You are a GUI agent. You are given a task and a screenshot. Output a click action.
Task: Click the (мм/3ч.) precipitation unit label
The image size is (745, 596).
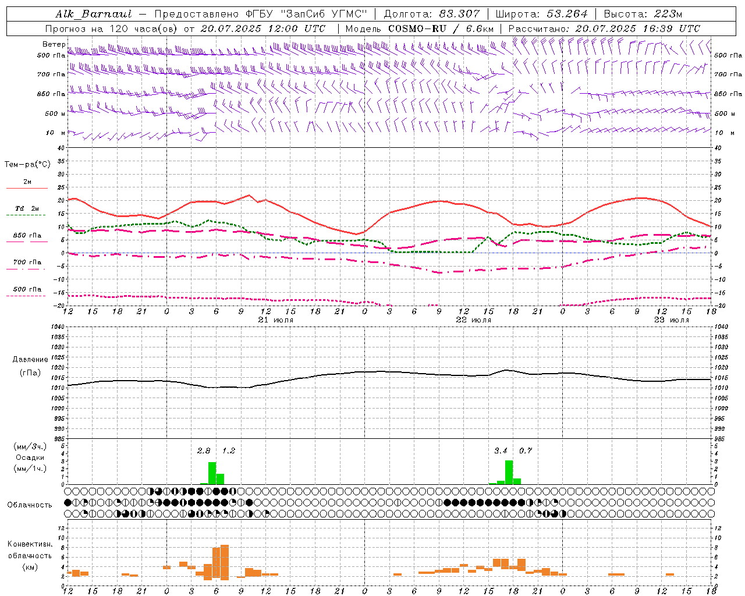click(x=30, y=446)
